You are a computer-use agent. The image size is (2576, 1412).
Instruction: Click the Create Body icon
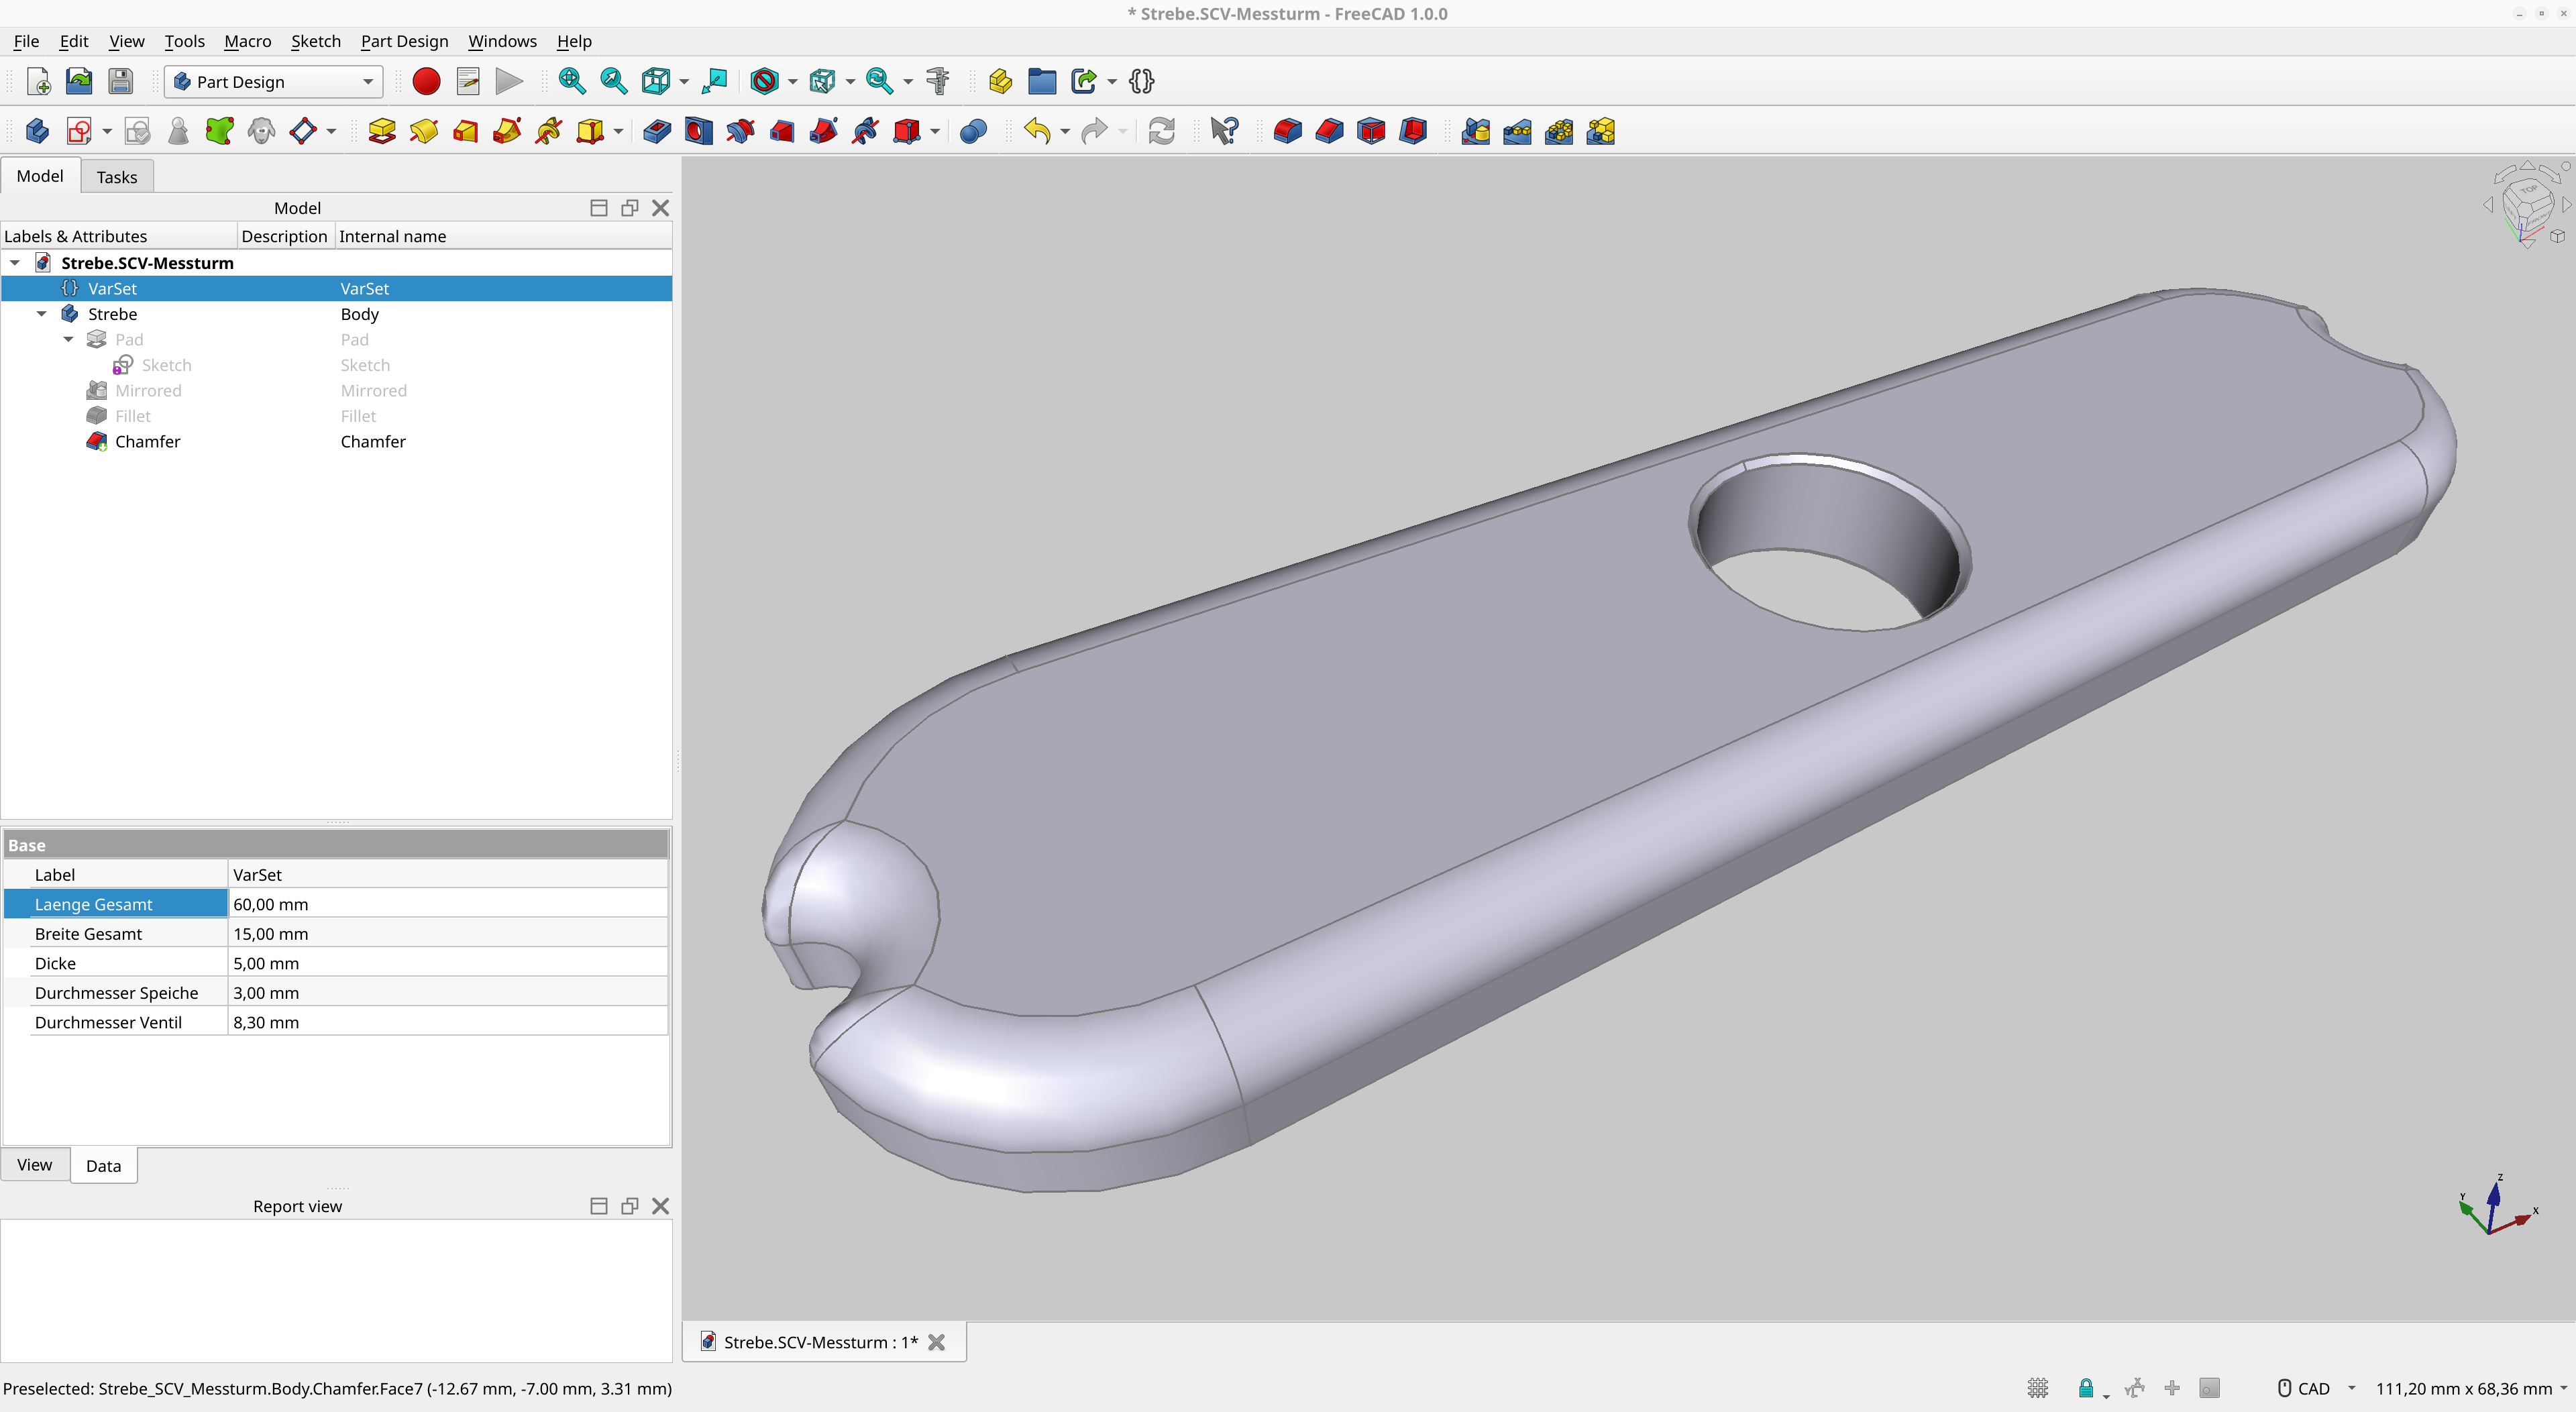coord(37,131)
